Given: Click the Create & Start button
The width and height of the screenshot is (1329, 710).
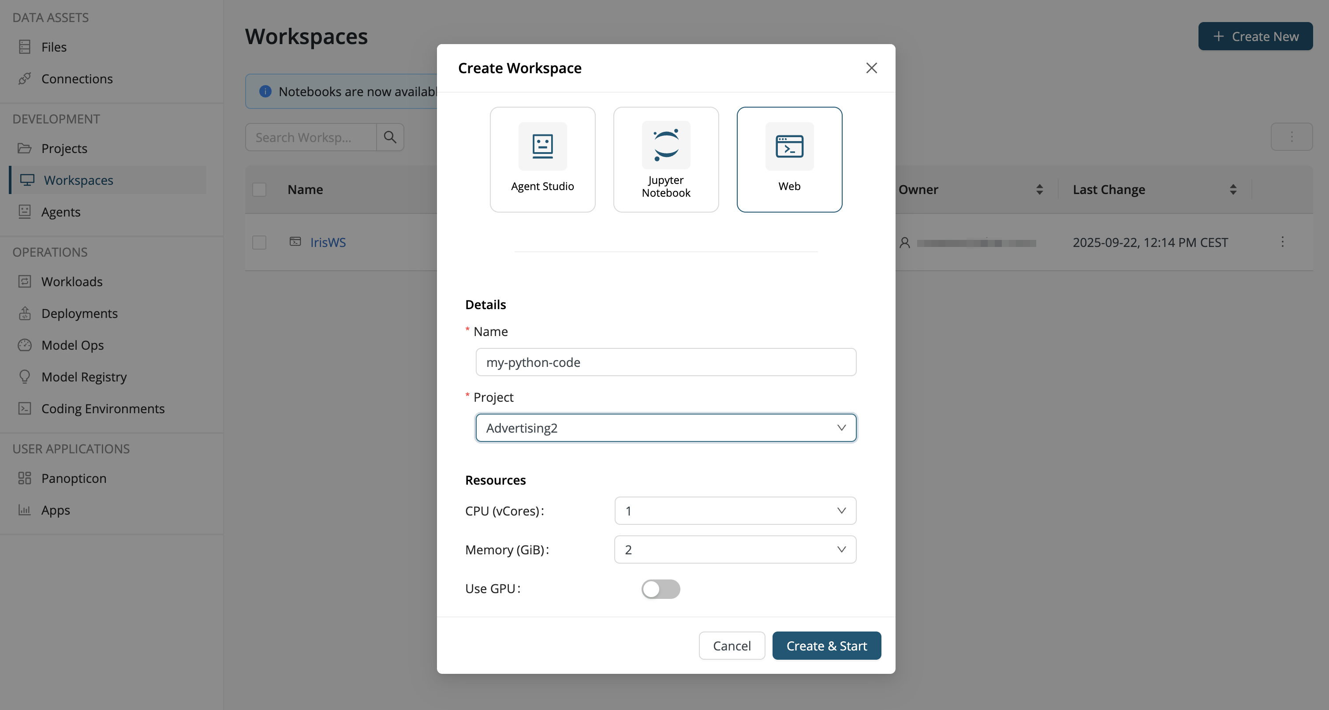Looking at the screenshot, I should tap(826, 646).
